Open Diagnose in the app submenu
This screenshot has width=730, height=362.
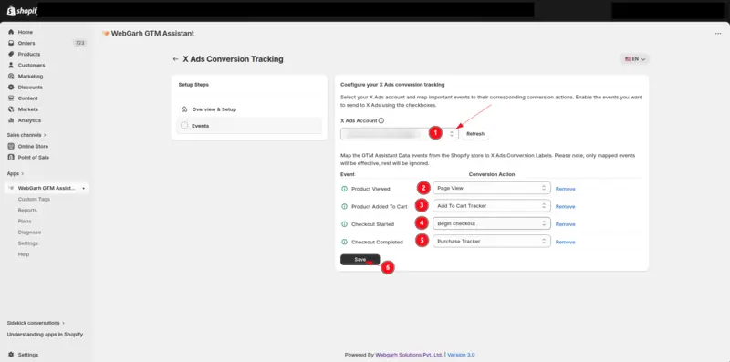point(29,233)
